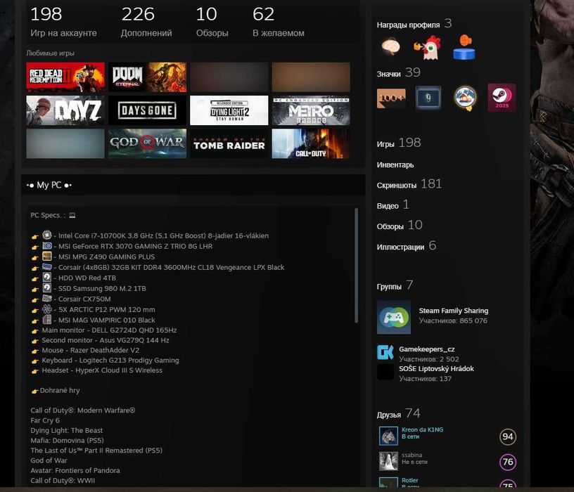Click the brain profile award icon
574x492 pixels.
pos(390,47)
